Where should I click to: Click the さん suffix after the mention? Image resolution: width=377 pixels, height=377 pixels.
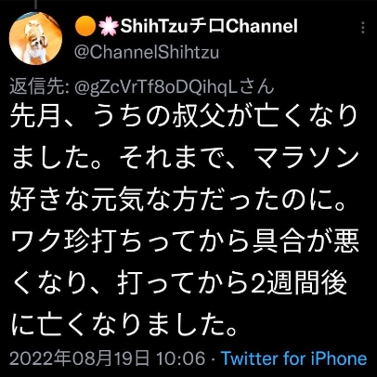click(x=259, y=86)
